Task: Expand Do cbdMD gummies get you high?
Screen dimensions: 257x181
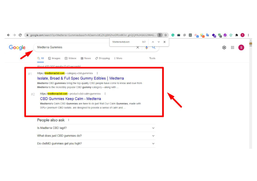Action: (x=96, y=144)
